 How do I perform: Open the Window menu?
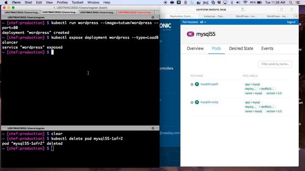[93, 2]
